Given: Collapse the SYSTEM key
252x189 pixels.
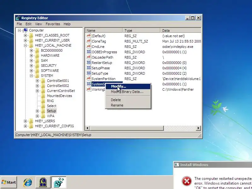Looking at the screenshot, I should [31, 76].
